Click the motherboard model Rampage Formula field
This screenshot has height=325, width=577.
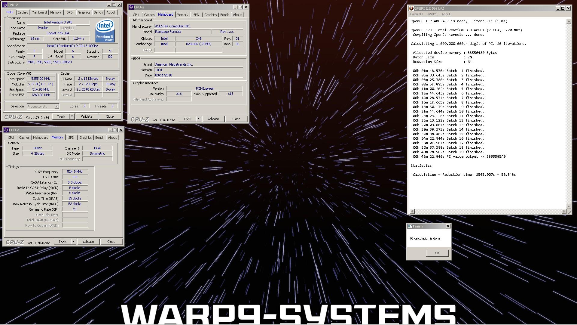coord(182,32)
